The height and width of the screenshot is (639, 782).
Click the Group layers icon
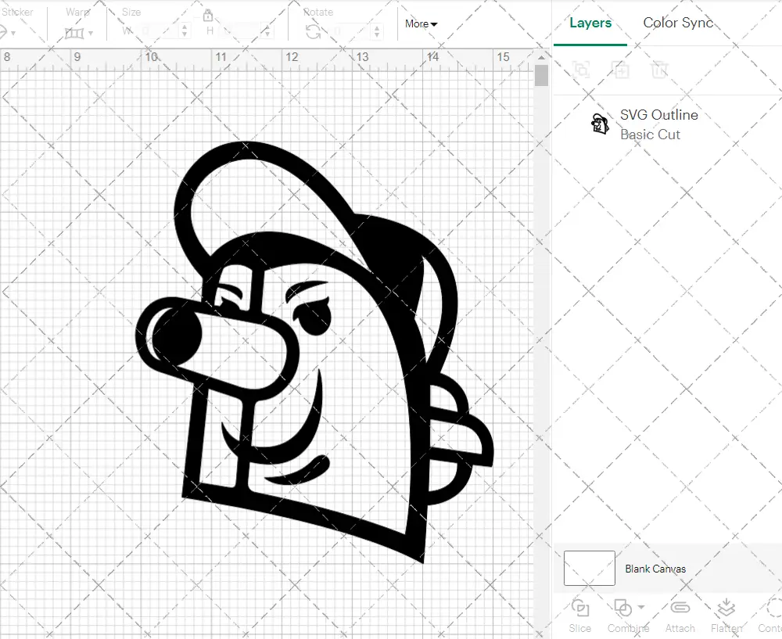pyautogui.click(x=581, y=70)
